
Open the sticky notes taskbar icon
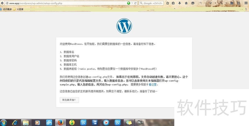(x=129, y=123)
